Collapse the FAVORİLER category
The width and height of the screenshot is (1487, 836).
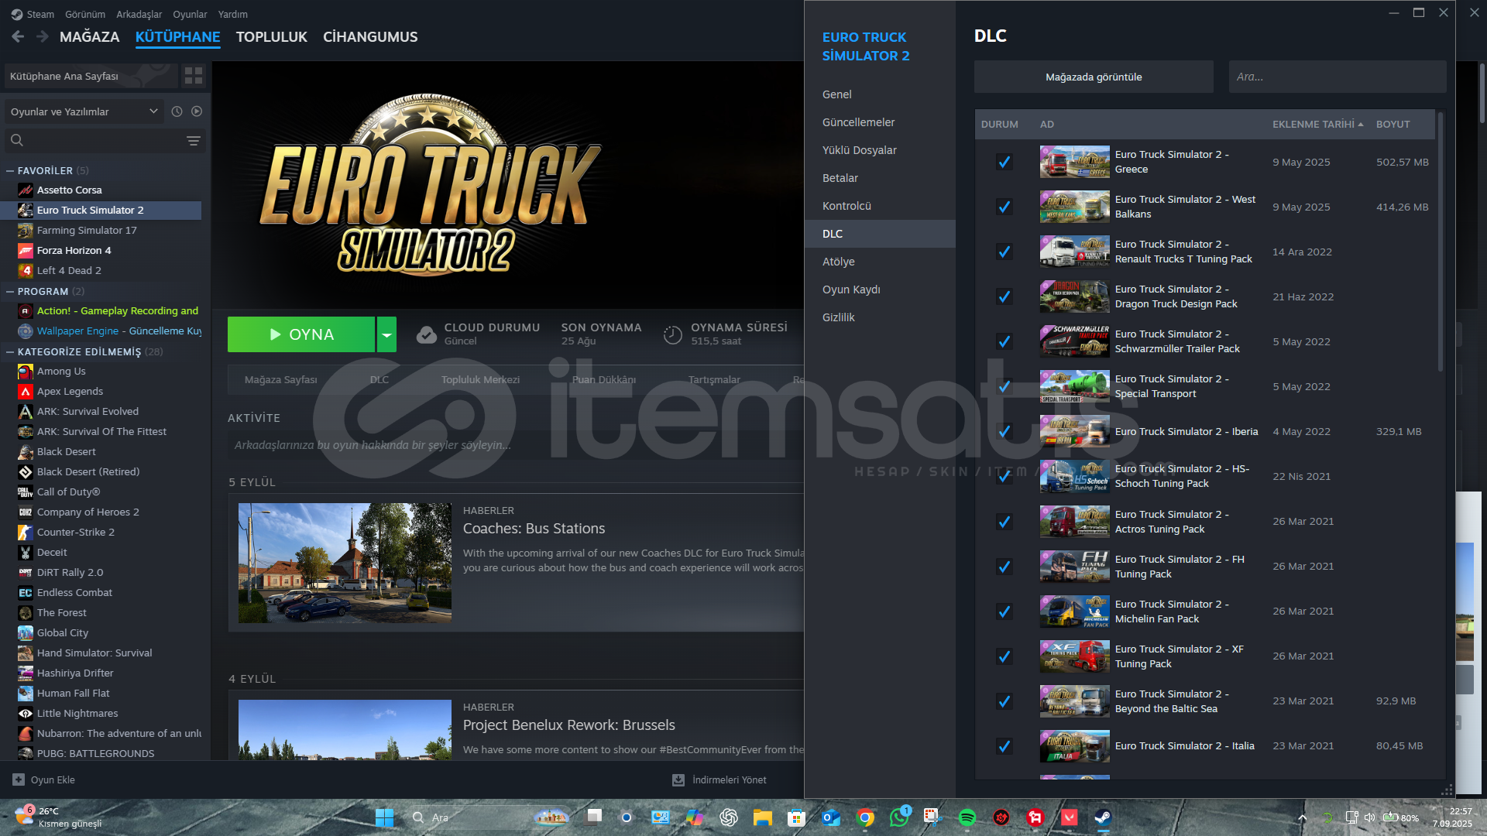click(10, 170)
